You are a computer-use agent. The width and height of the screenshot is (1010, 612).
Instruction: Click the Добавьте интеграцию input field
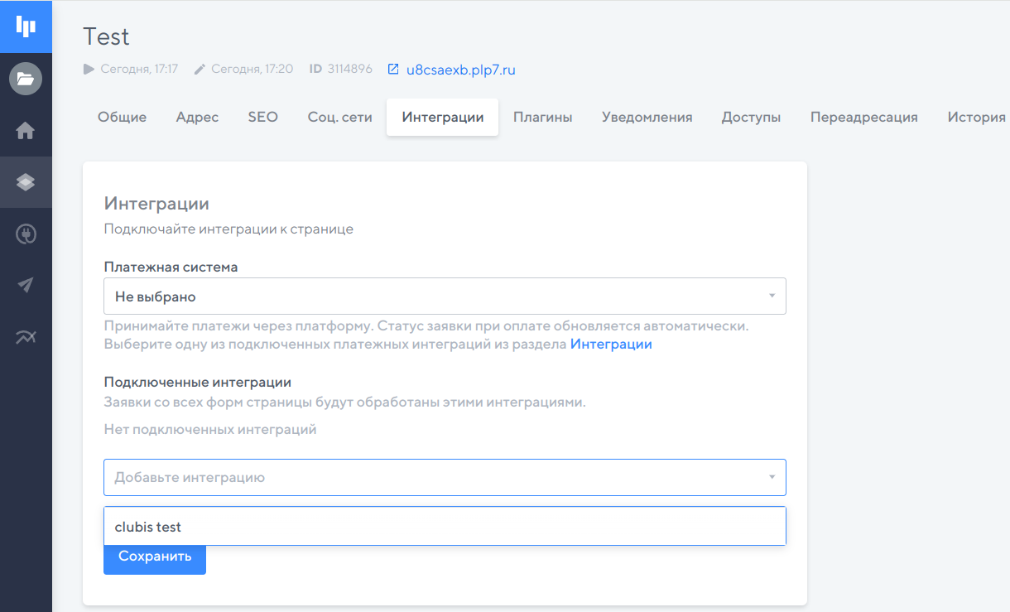click(445, 477)
